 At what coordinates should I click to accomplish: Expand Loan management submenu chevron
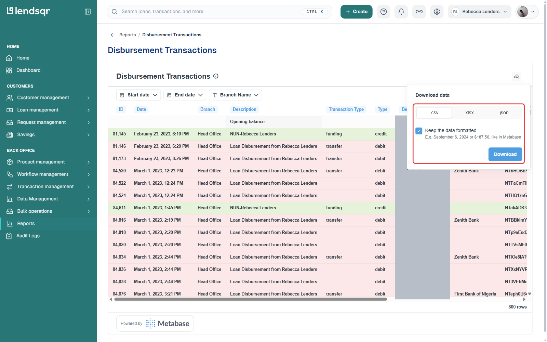(89, 110)
